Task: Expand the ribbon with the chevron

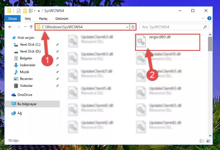Action: 203,18
